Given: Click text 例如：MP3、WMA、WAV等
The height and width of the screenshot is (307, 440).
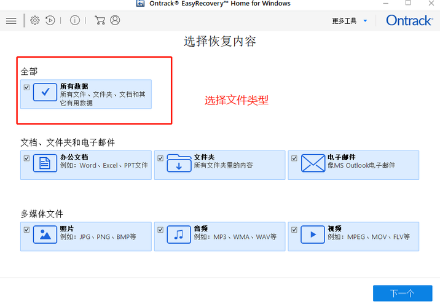Looking at the screenshot, I should (235, 237).
